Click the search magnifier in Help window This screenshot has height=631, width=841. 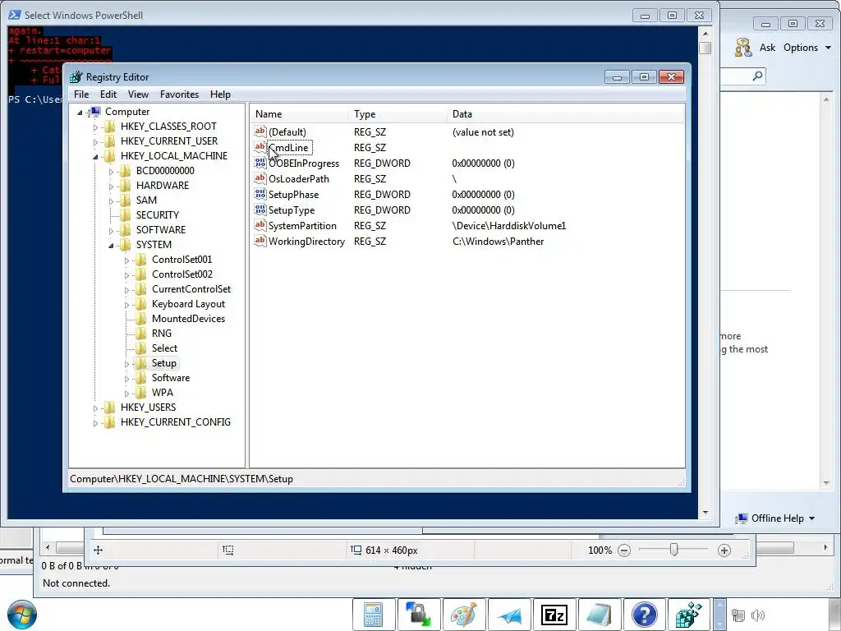pyautogui.click(x=757, y=76)
